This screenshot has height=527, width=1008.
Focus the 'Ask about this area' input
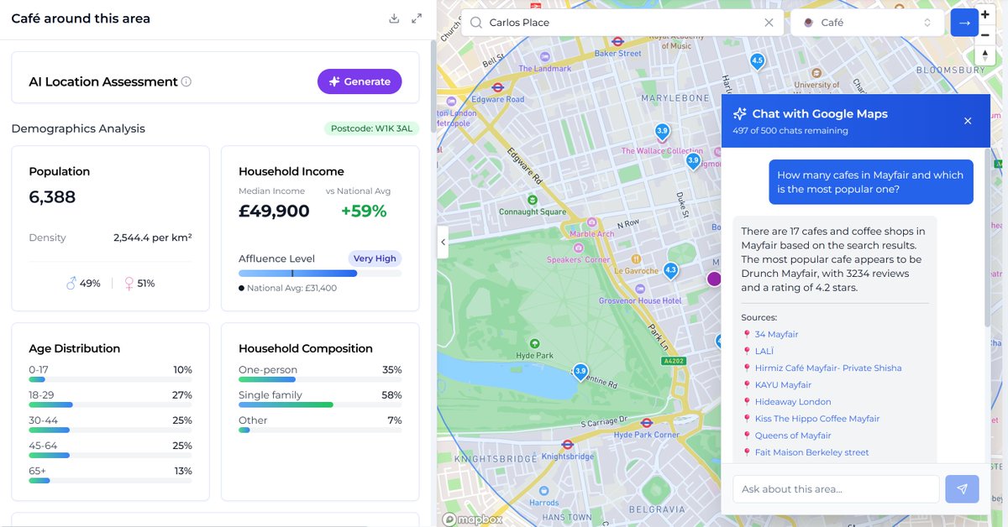(x=836, y=489)
